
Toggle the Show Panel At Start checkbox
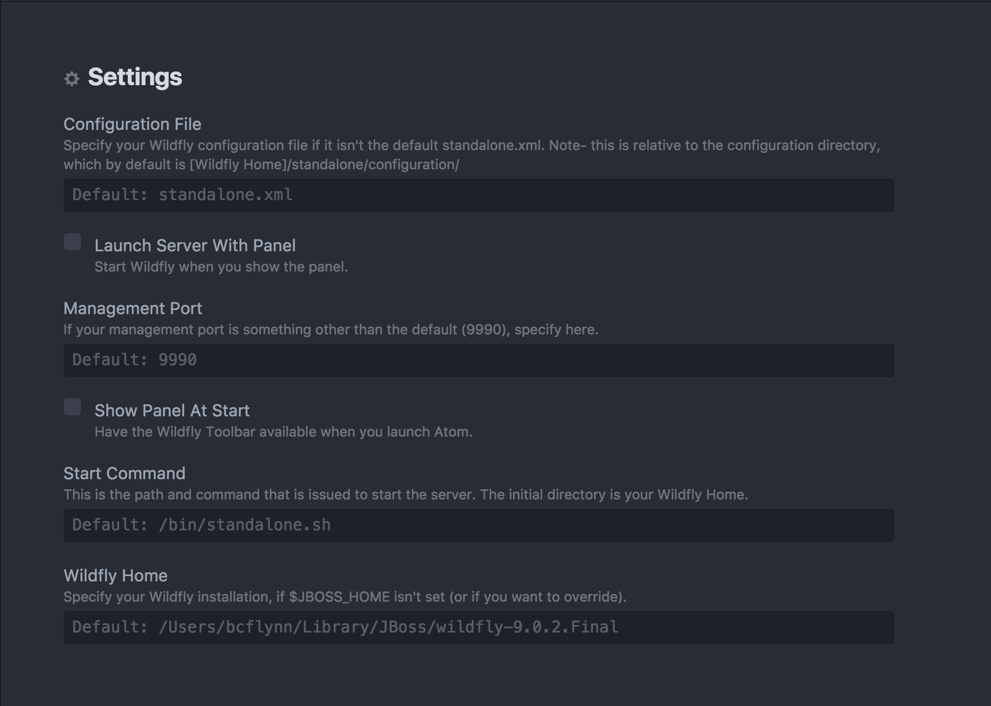pyautogui.click(x=72, y=407)
